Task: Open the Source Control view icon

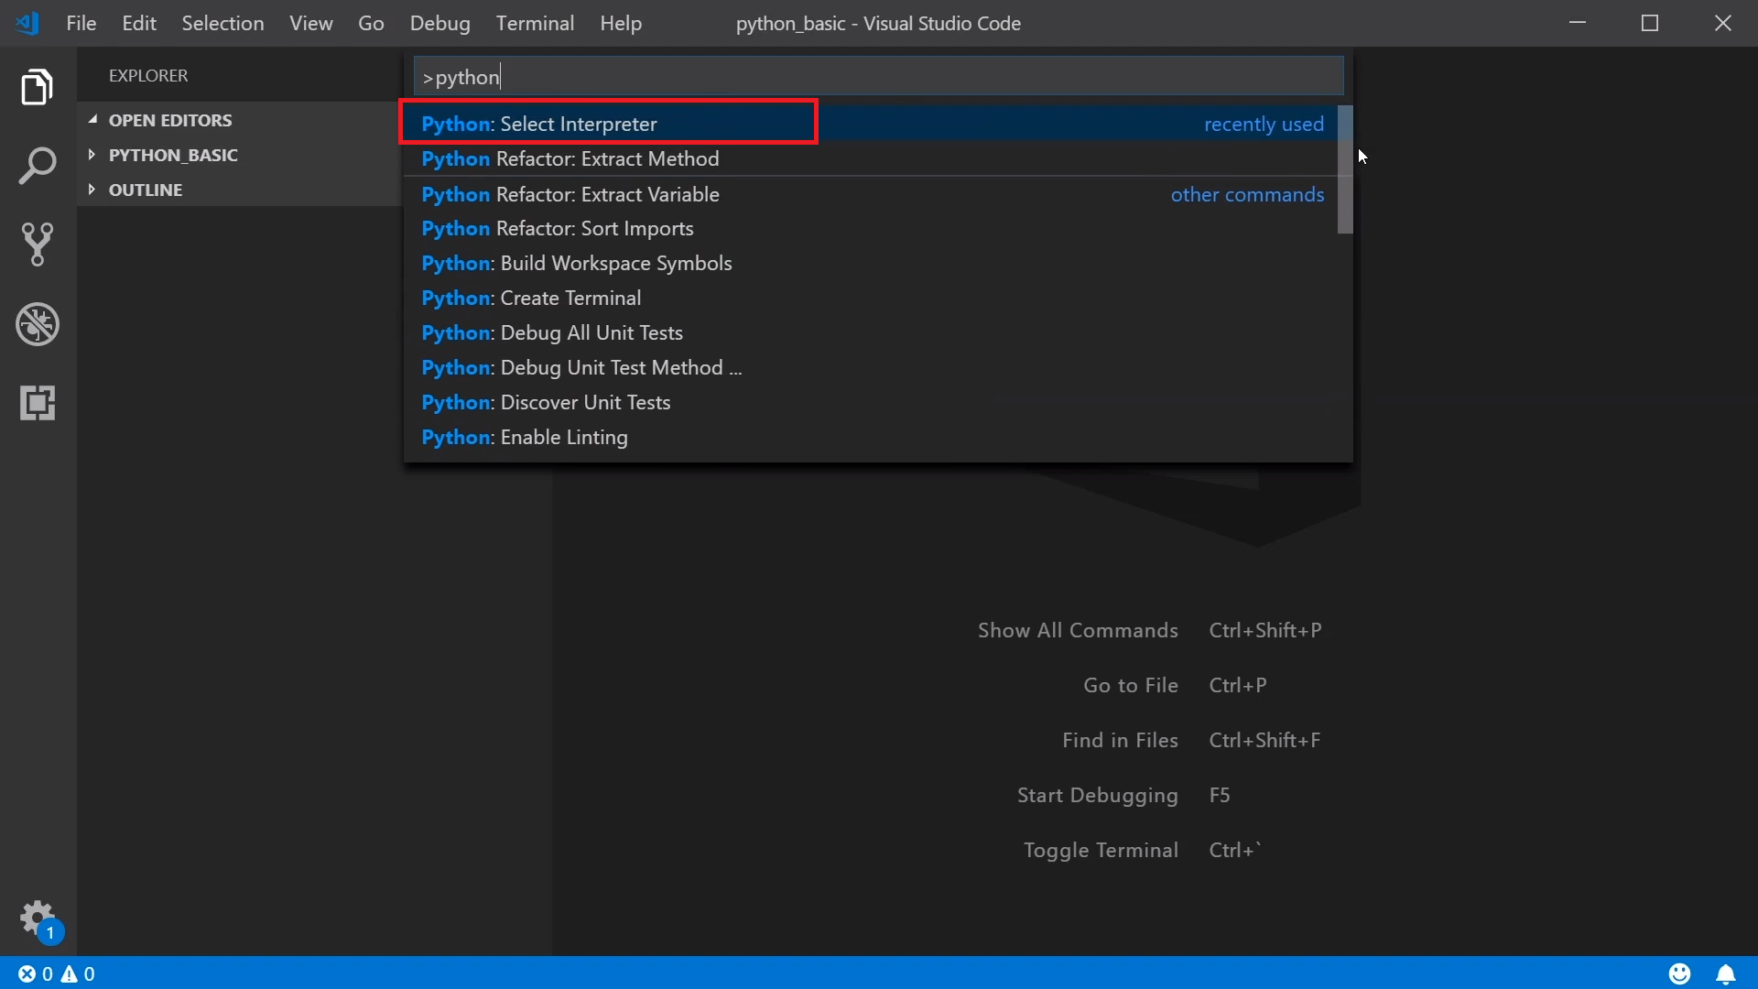Action: click(37, 245)
